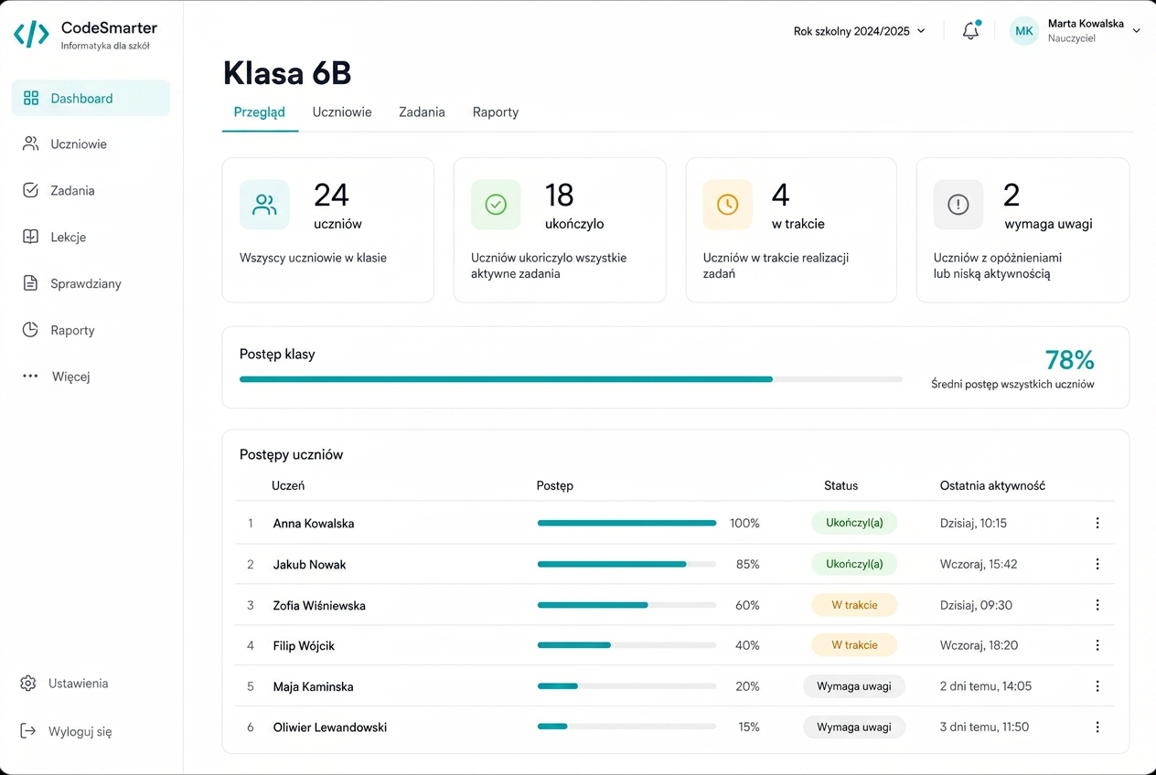Open the notifications bell icon
This screenshot has height=775, width=1156.
971,31
